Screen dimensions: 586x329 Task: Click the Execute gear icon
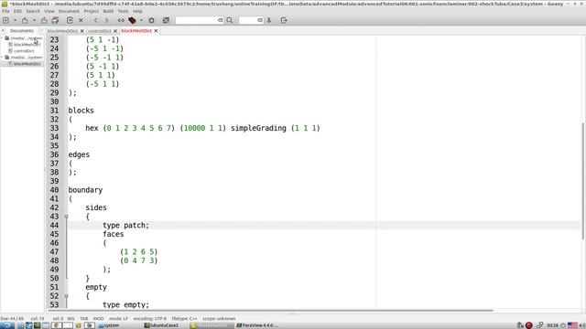[151, 20]
